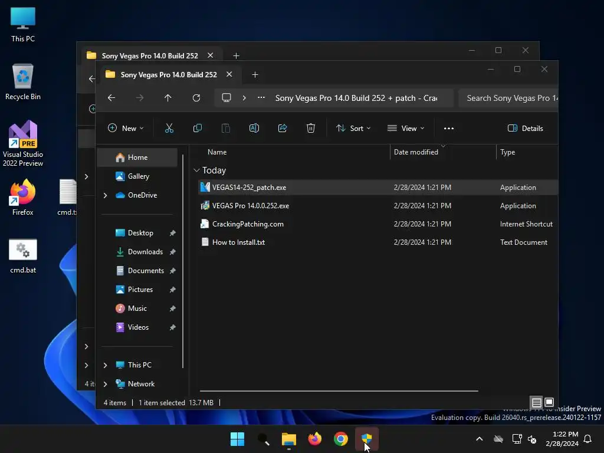Expand Network tree node

pos(105,383)
